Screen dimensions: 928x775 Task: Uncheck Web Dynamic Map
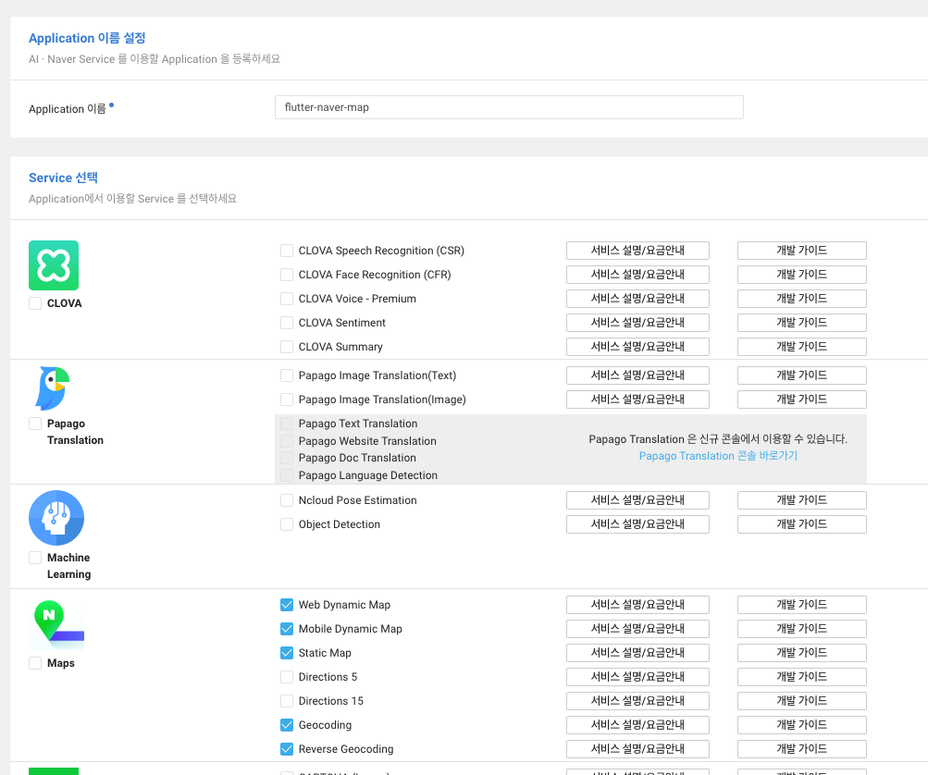coord(287,605)
